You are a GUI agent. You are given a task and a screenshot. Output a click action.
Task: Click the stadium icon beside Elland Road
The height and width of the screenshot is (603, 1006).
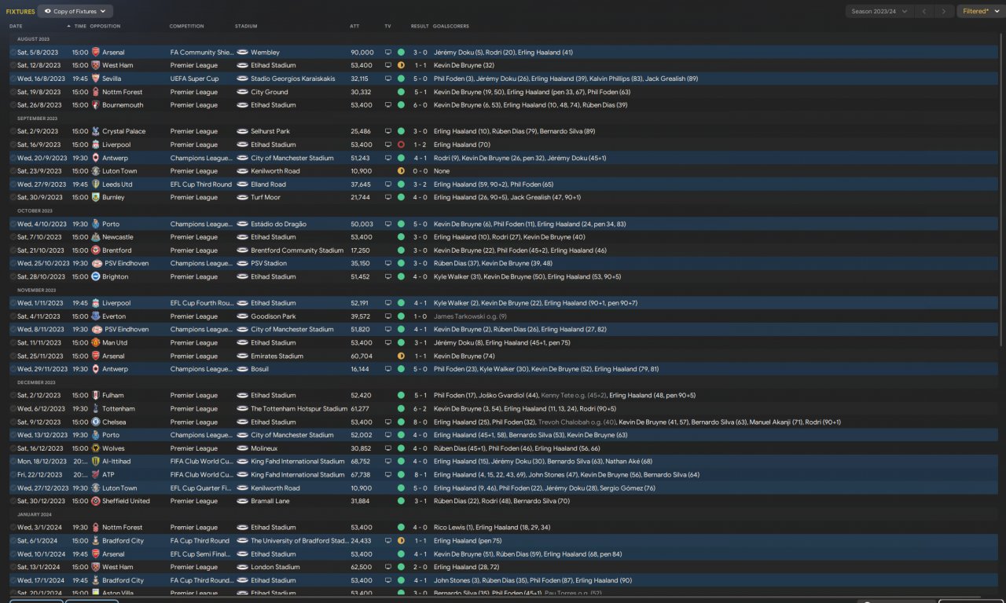(242, 185)
